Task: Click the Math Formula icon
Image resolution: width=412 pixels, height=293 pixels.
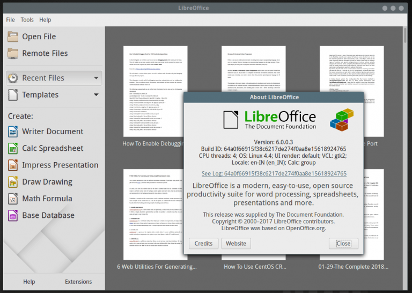Action: coord(13,199)
